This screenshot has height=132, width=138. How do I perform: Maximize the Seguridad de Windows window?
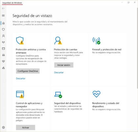click(x=128, y=2)
